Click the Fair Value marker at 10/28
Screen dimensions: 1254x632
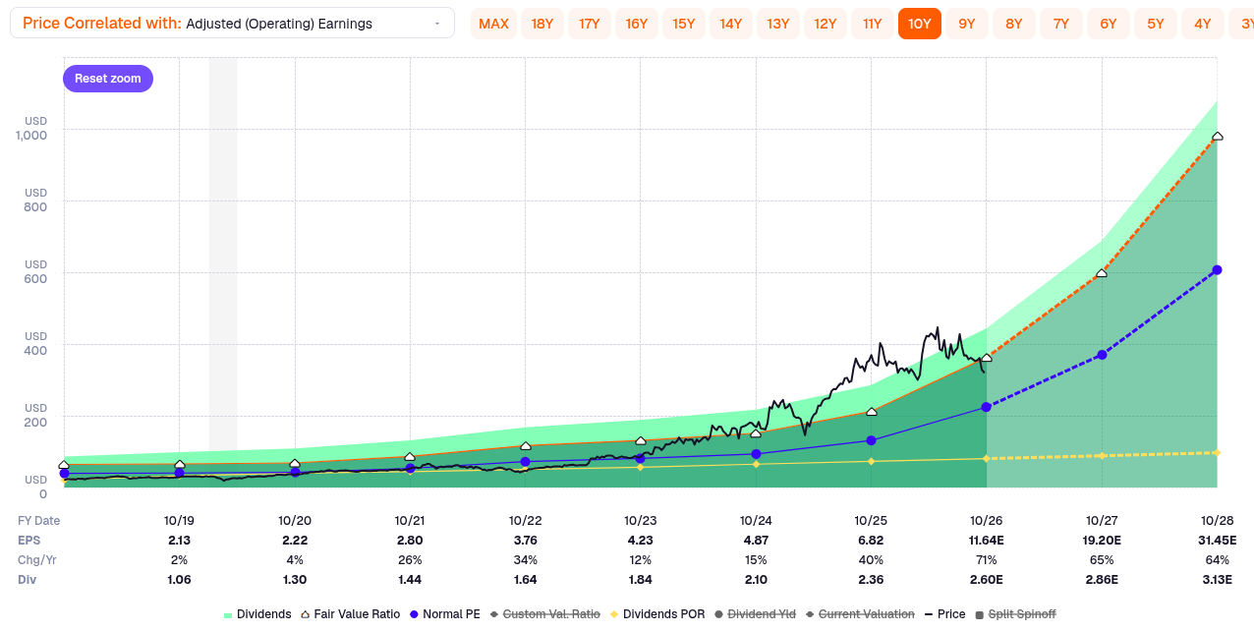(x=1217, y=136)
